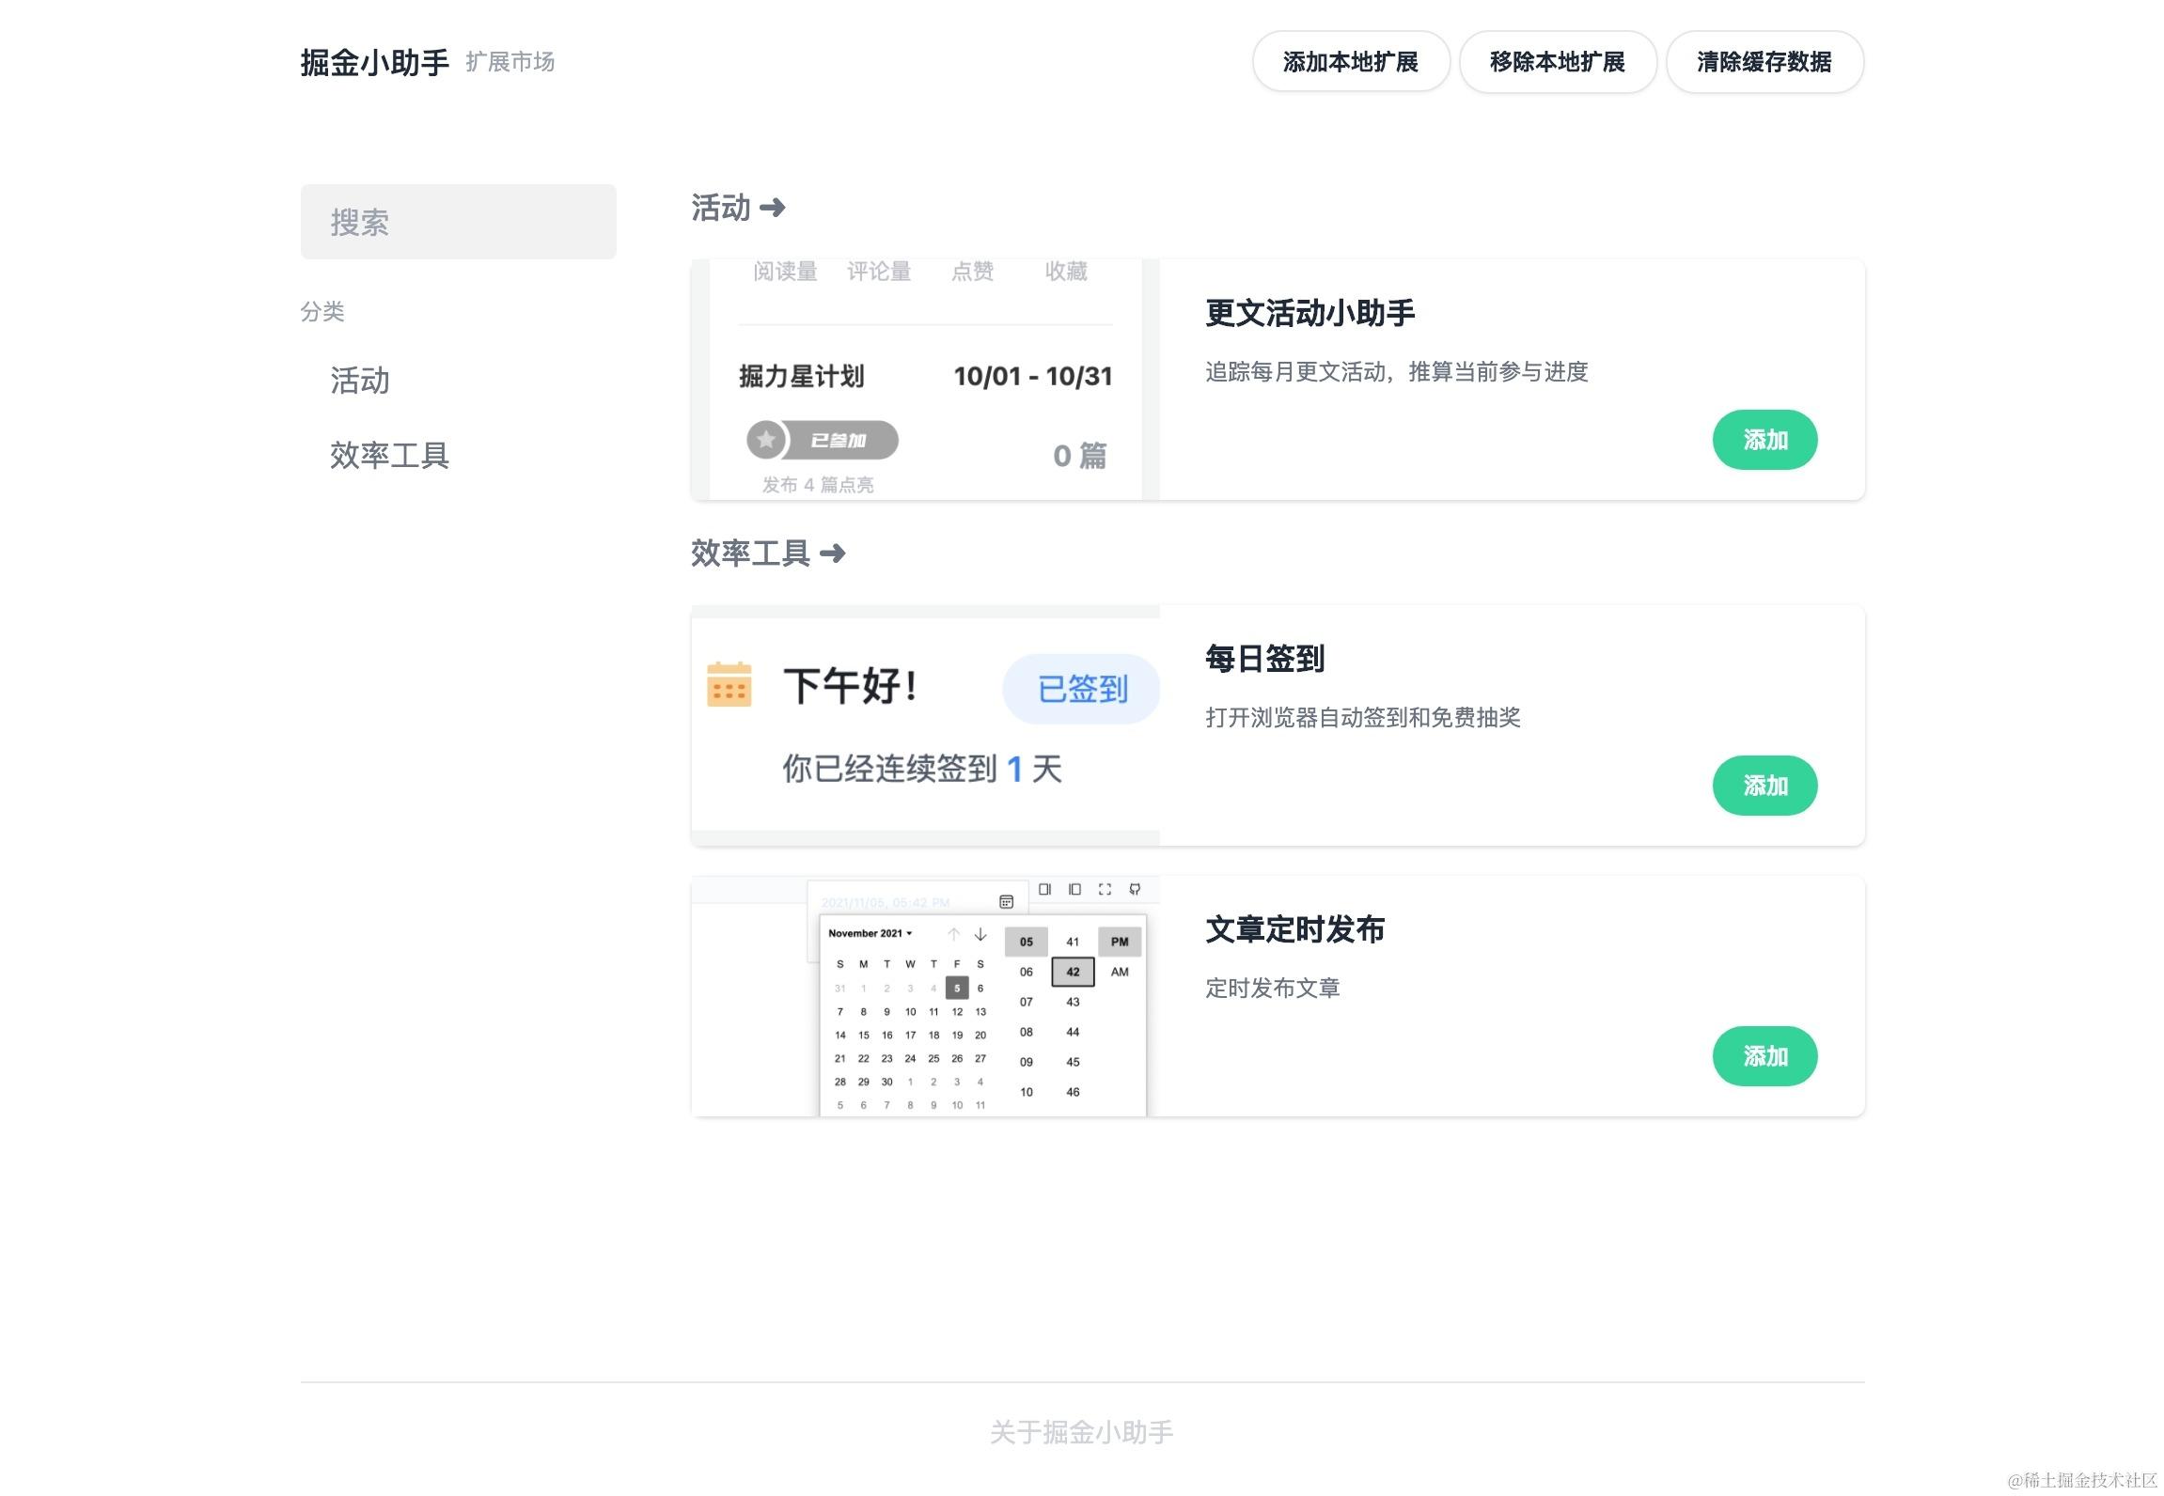Add the 每日签到 extension
The height and width of the screenshot is (1496, 2164).
tap(1764, 786)
